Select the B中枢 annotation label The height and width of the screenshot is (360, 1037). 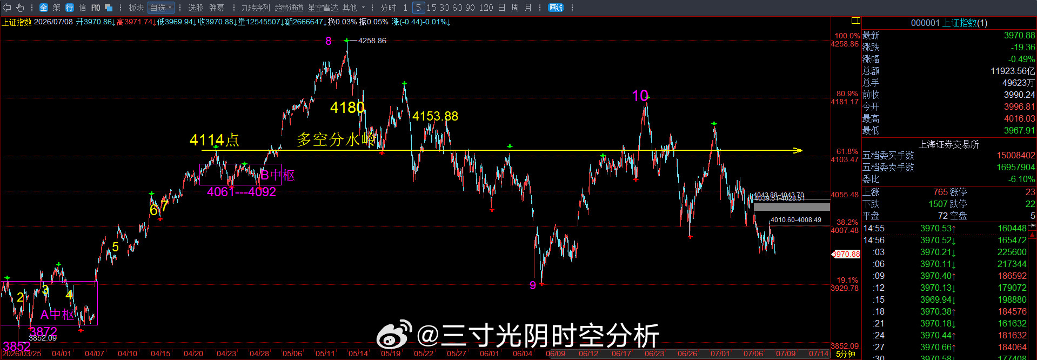[x=278, y=175]
